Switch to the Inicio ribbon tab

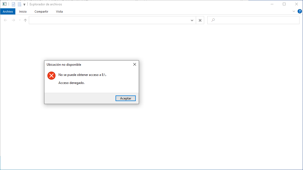pyautogui.click(x=23, y=12)
